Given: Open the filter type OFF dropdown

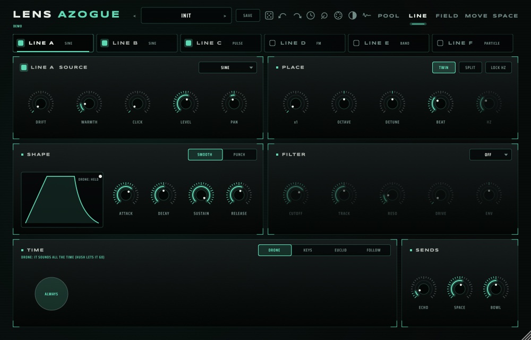Looking at the screenshot, I should coord(490,155).
